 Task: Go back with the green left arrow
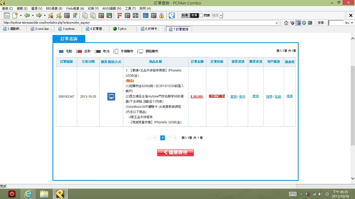pos(27,16)
